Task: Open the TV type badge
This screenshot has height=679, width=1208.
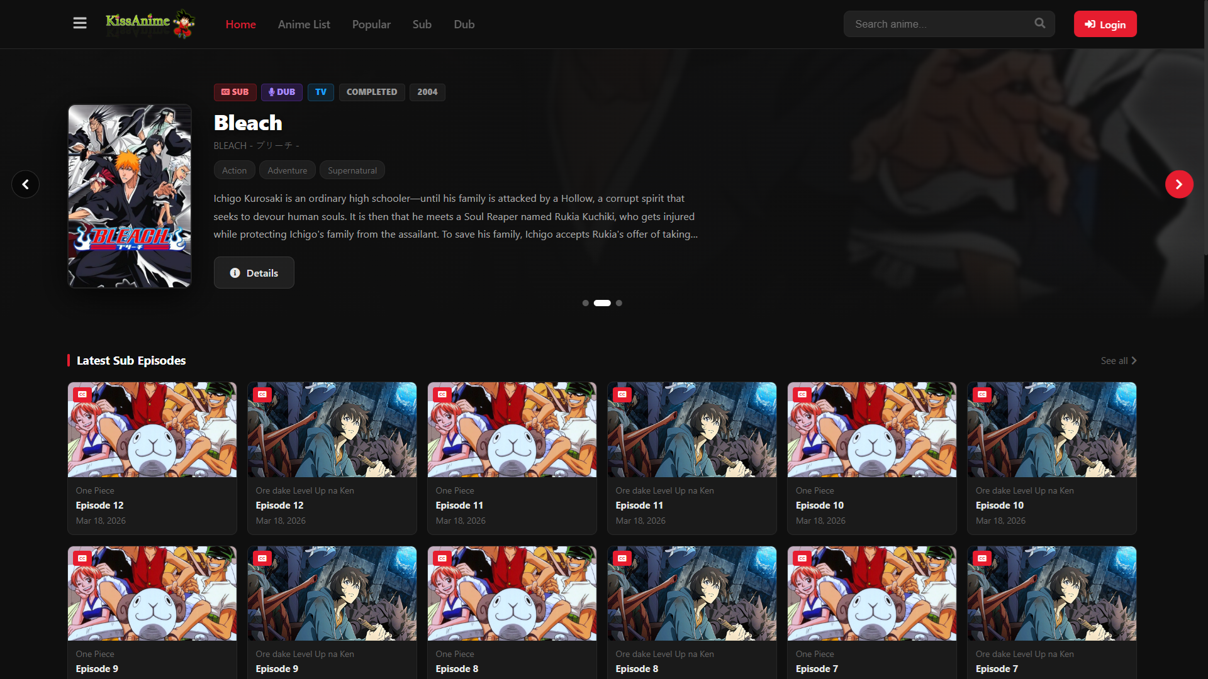Action: 320,92
